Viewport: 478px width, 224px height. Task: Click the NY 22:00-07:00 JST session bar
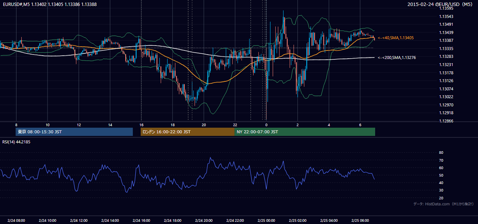click(x=305, y=132)
